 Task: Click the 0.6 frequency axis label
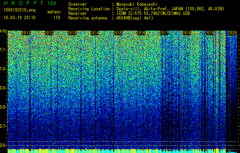pos(3,145)
